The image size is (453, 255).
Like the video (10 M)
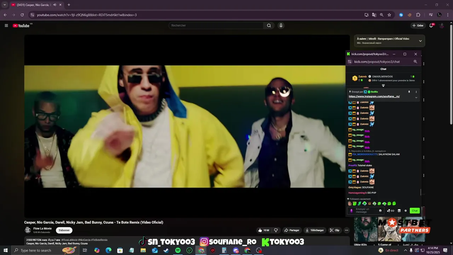click(x=264, y=230)
